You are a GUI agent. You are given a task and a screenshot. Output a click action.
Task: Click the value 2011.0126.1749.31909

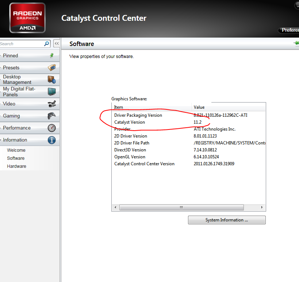pos(214,164)
